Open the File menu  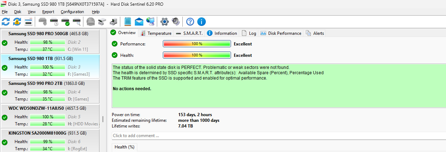pos(5,12)
